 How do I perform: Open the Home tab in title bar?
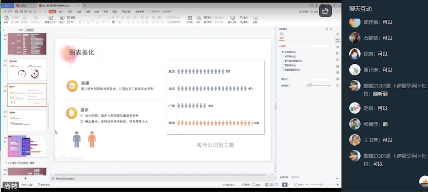click(7, 5)
